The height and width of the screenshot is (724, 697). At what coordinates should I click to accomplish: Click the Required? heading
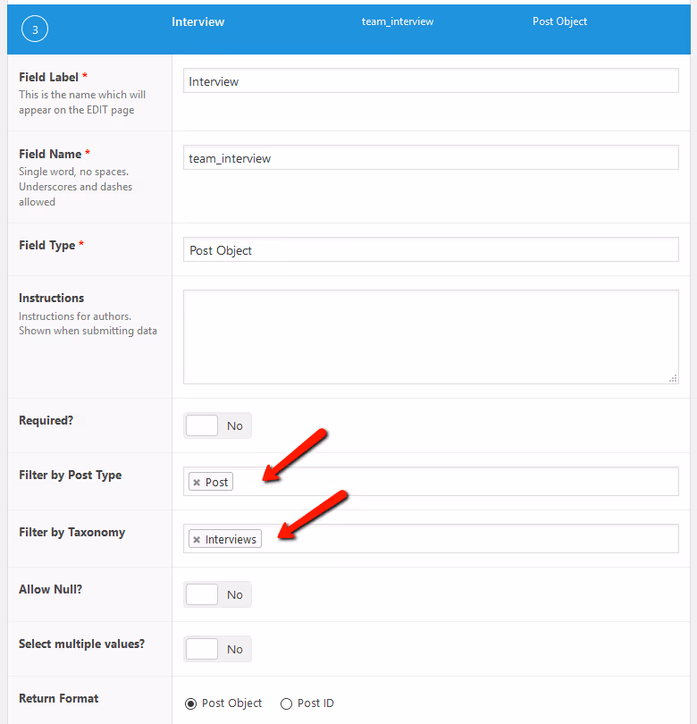(46, 420)
